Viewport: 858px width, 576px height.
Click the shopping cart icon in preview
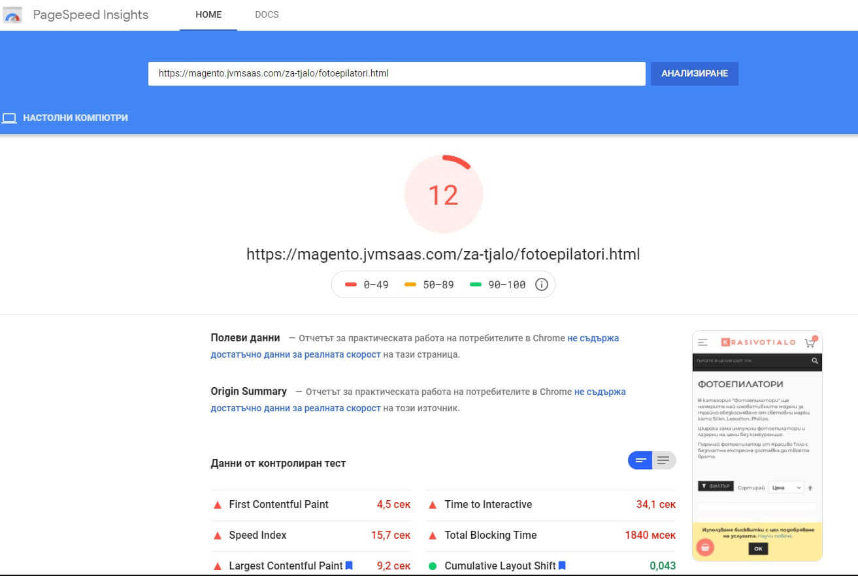coord(810,342)
